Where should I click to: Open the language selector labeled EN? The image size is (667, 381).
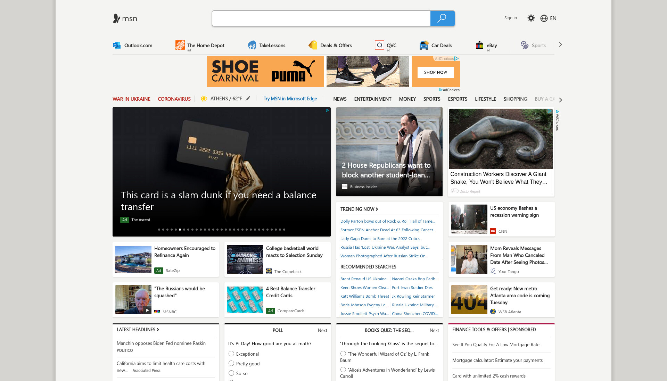(x=553, y=18)
